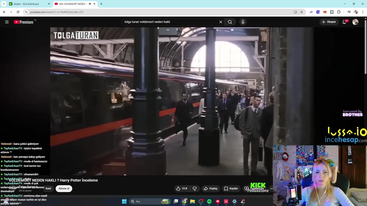Screen dimensions: 367x206
Task: Like the video with 19 B likes
Action: tap(181, 189)
